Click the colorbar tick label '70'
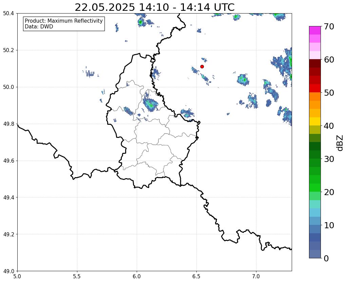Screen dimensions: 347x282 click(x=329, y=27)
